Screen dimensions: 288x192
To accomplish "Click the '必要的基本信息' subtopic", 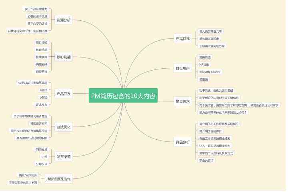I will [x=38, y=16].
